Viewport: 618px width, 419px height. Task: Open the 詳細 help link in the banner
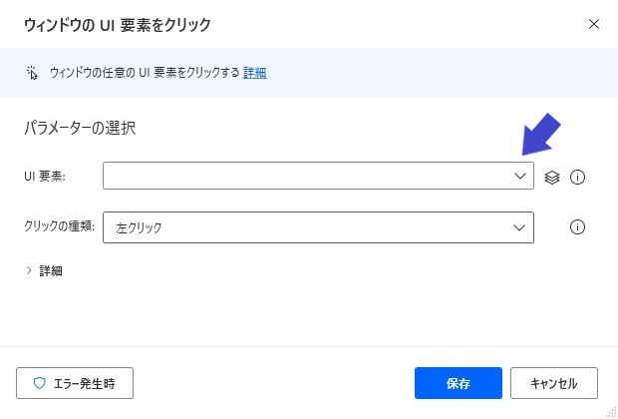(x=254, y=73)
